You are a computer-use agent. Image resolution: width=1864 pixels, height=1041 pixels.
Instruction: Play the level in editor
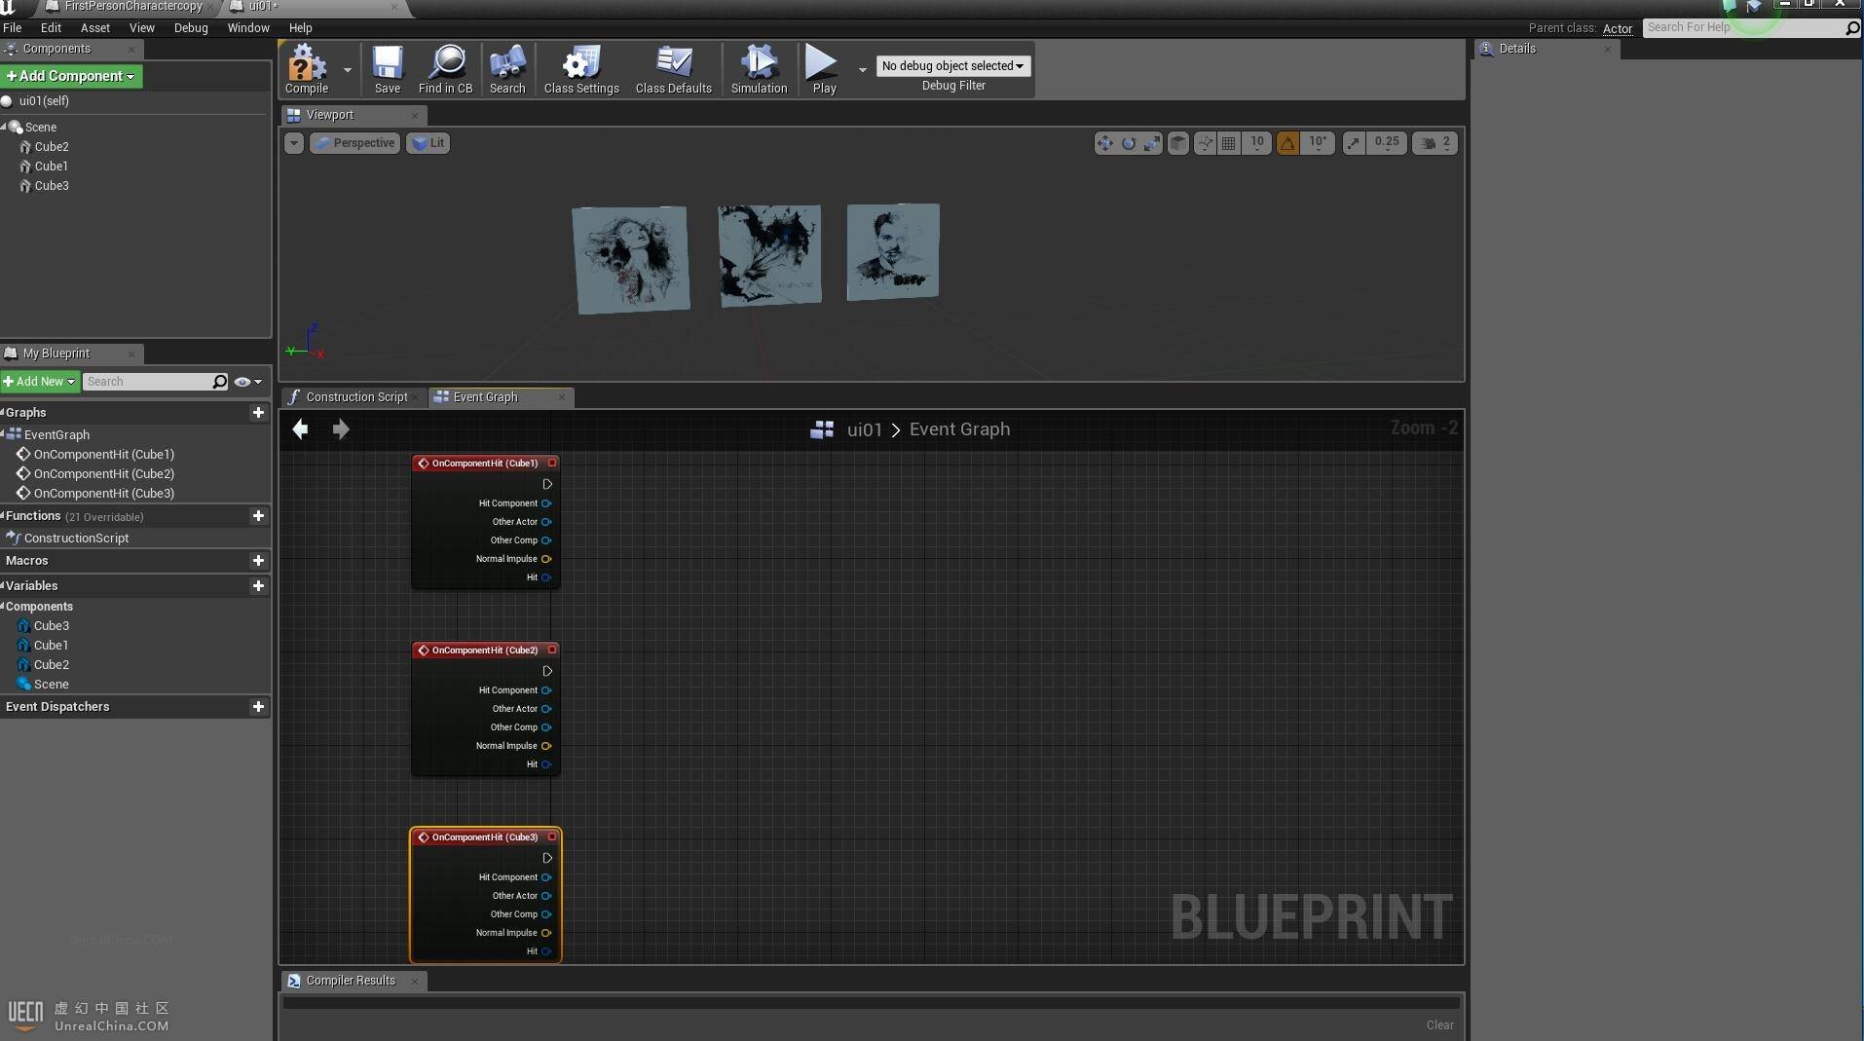coord(823,68)
